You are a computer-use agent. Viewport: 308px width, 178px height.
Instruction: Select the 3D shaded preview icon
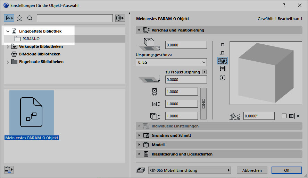pyautogui.click(x=223, y=61)
